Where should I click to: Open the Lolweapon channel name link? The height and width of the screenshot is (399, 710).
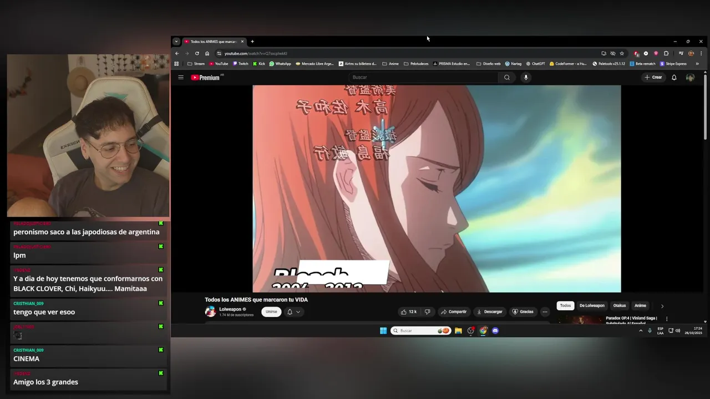[x=230, y=309]
